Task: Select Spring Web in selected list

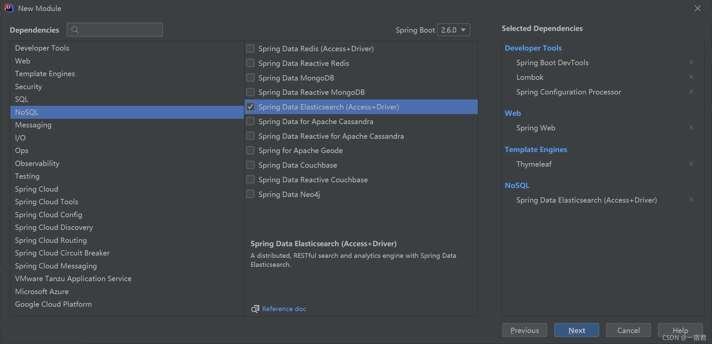Action: [x=536, y=128]
